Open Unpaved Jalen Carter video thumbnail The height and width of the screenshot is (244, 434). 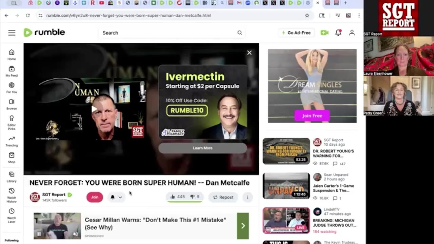coord(286,186)
